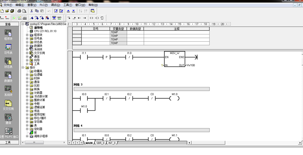Open 状态表 in the left view bar
This screenshot has width=303, height=155.
click(8, 63)
